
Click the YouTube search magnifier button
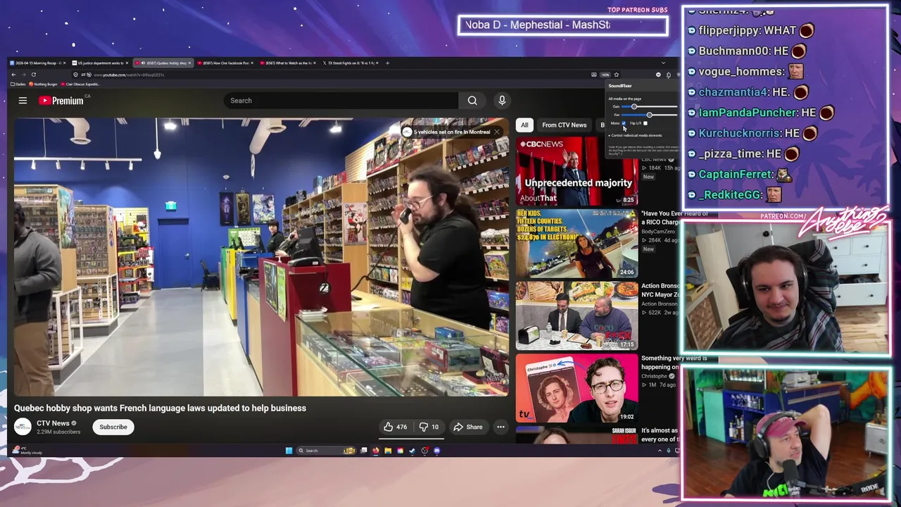tap(472, 101)
